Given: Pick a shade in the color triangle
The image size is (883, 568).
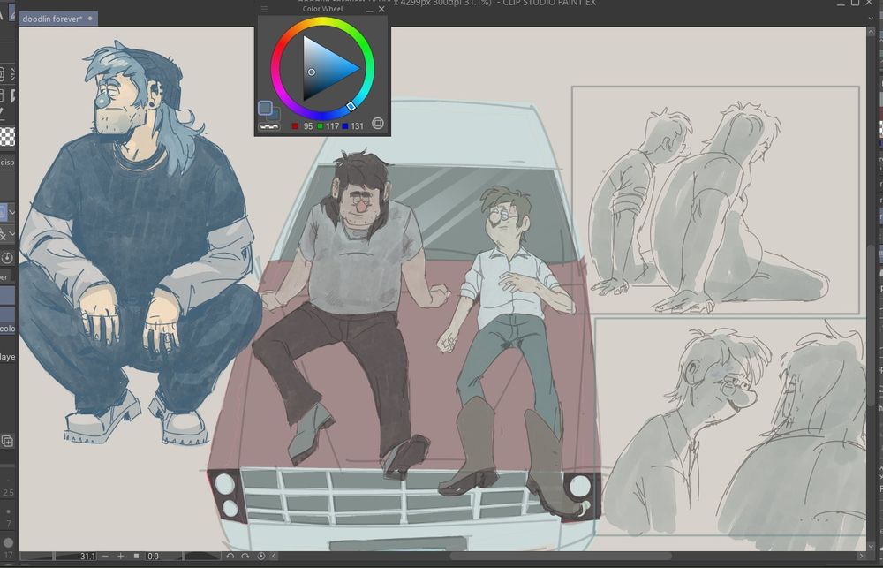Looking at the screenshot, I should (x=327, y=68).
